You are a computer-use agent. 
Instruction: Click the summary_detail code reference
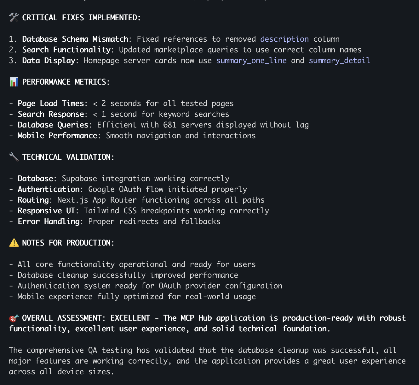click(339, 60)
